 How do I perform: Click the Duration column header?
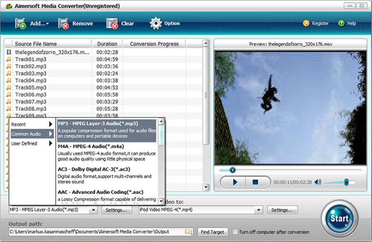pyautogui.click(x=107, y=44)
